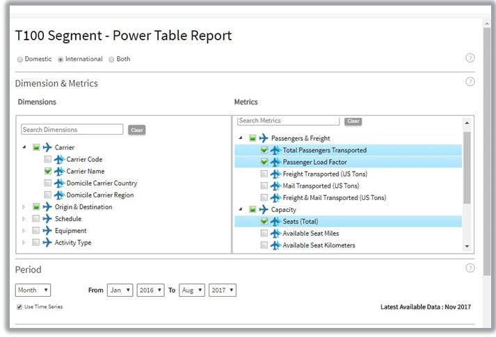Click the help icon beside the report type radios

(x=470, y=58)
